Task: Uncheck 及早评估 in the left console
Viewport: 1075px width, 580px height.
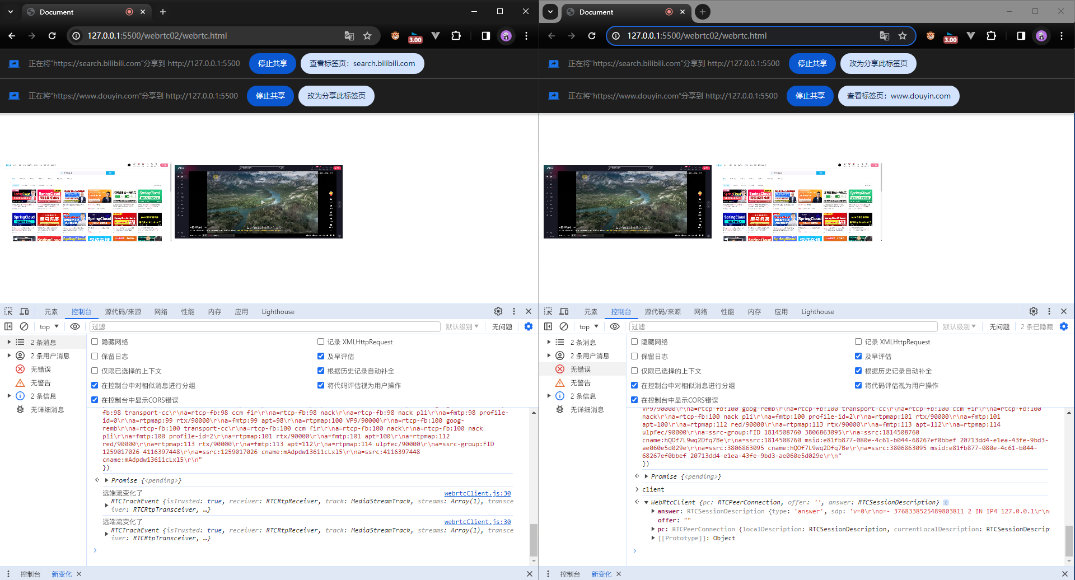Action: 321,356
